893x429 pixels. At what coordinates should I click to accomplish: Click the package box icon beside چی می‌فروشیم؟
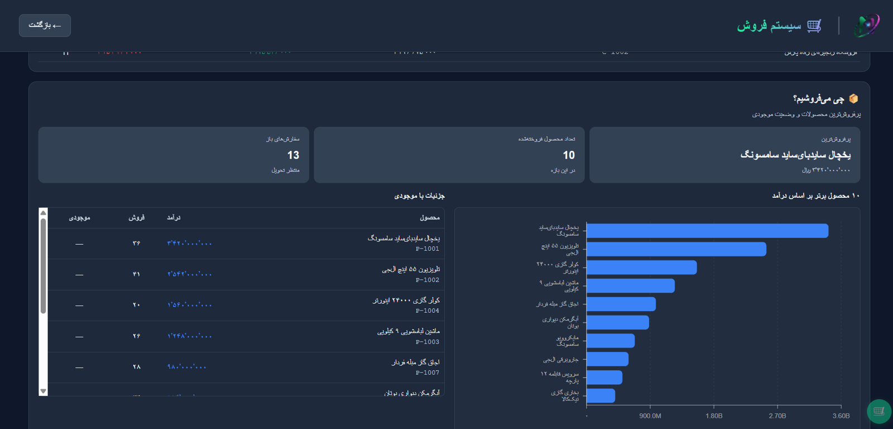[x=853, y=98]
